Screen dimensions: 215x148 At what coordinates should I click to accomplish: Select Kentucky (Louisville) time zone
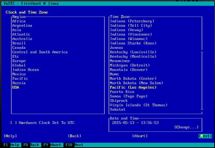coord(133,52)
